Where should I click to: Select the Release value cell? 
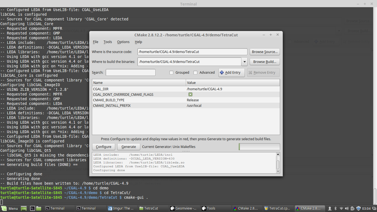(193, 100)
